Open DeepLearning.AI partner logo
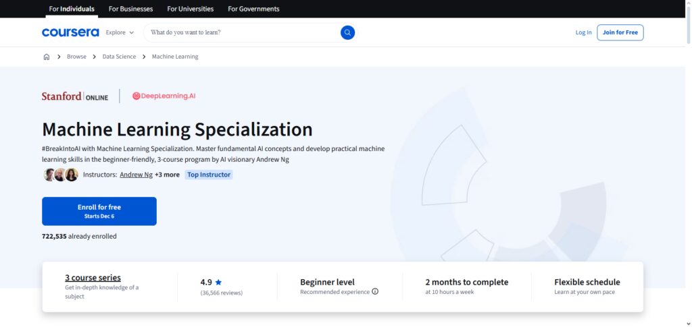The image size is (692, 327). (x=164, y=96)
